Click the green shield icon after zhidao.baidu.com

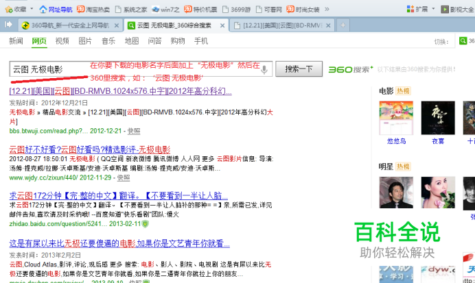click(146, 224)
